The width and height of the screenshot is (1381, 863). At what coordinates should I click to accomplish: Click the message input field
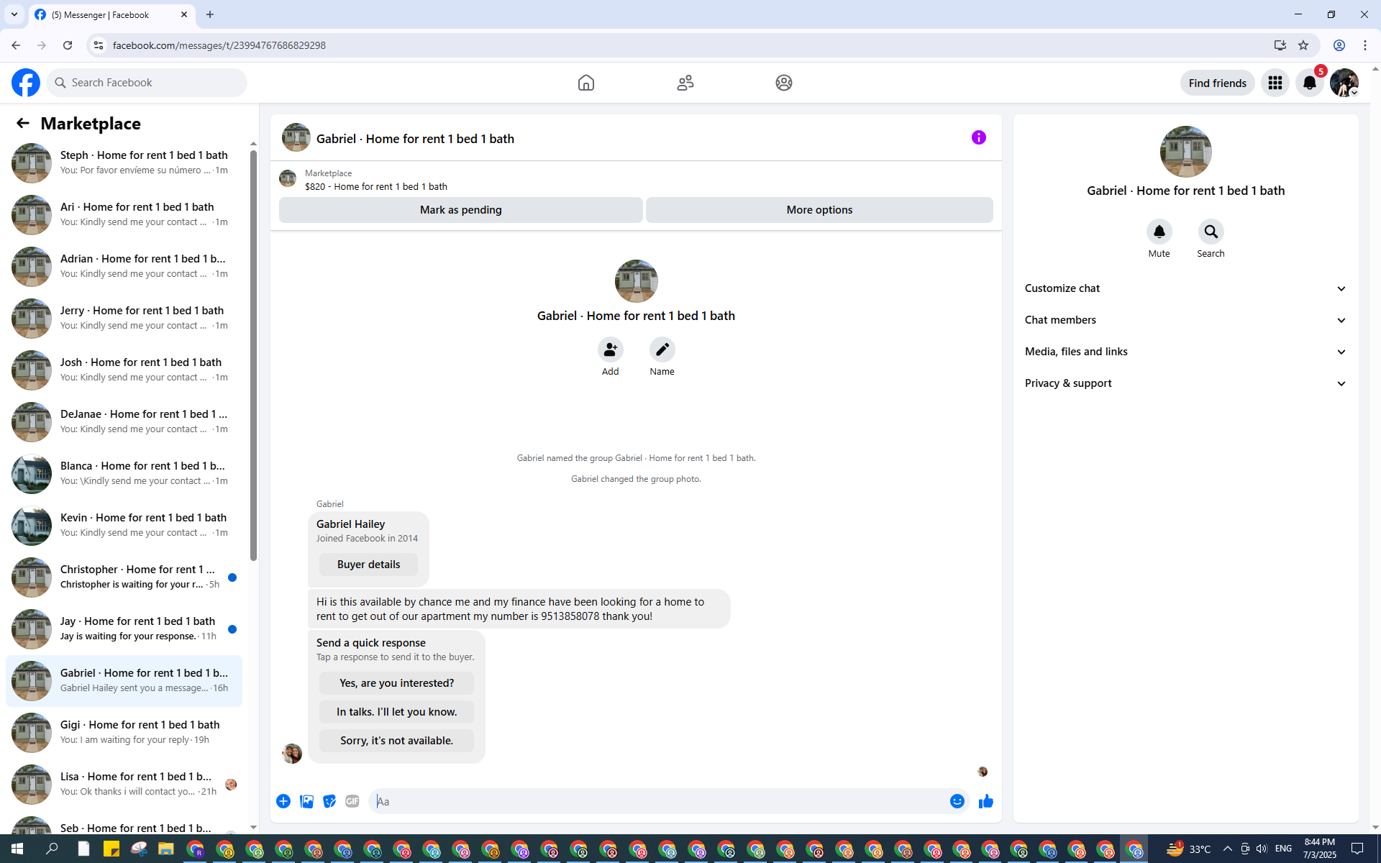[x=658, y=801]
